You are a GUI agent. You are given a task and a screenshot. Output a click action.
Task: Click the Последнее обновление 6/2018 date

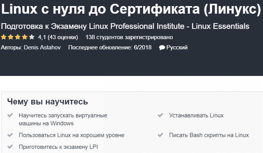(x=110, y=47)
